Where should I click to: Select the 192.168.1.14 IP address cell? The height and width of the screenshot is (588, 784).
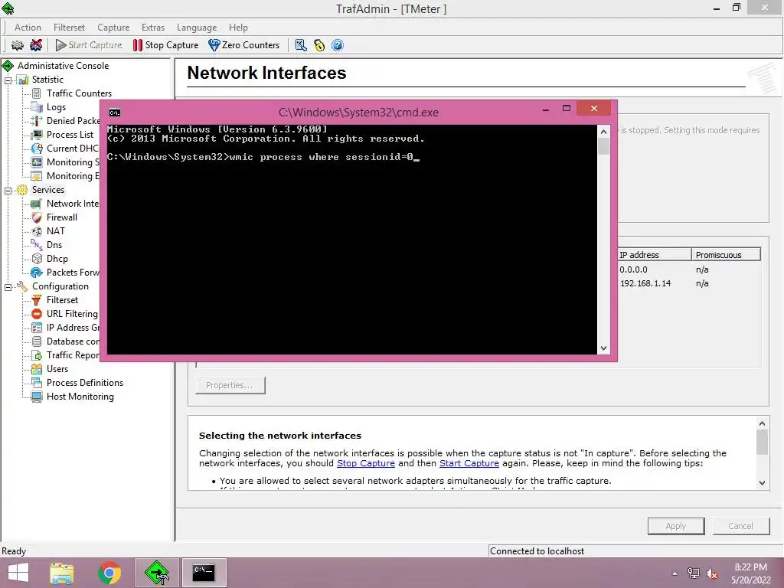point(645,283)
